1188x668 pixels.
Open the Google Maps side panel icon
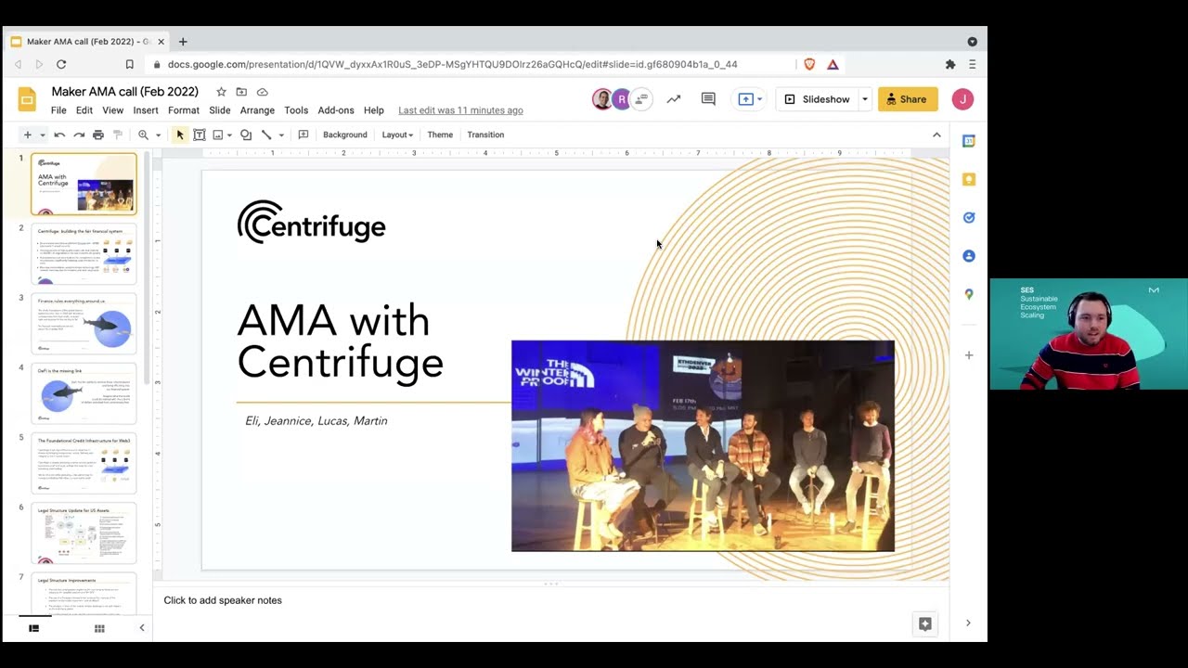click(x=969, y=294)
